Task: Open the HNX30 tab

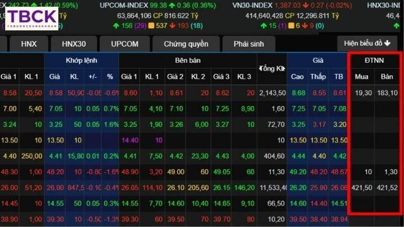Action: (73, 44)
